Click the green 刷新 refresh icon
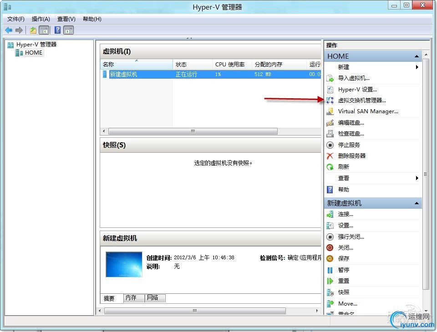 pos(330,167)
